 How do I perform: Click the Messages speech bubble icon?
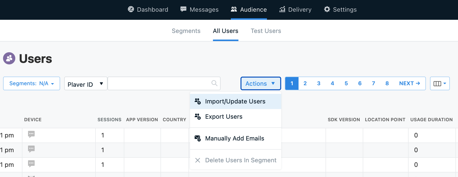point(183,9)
